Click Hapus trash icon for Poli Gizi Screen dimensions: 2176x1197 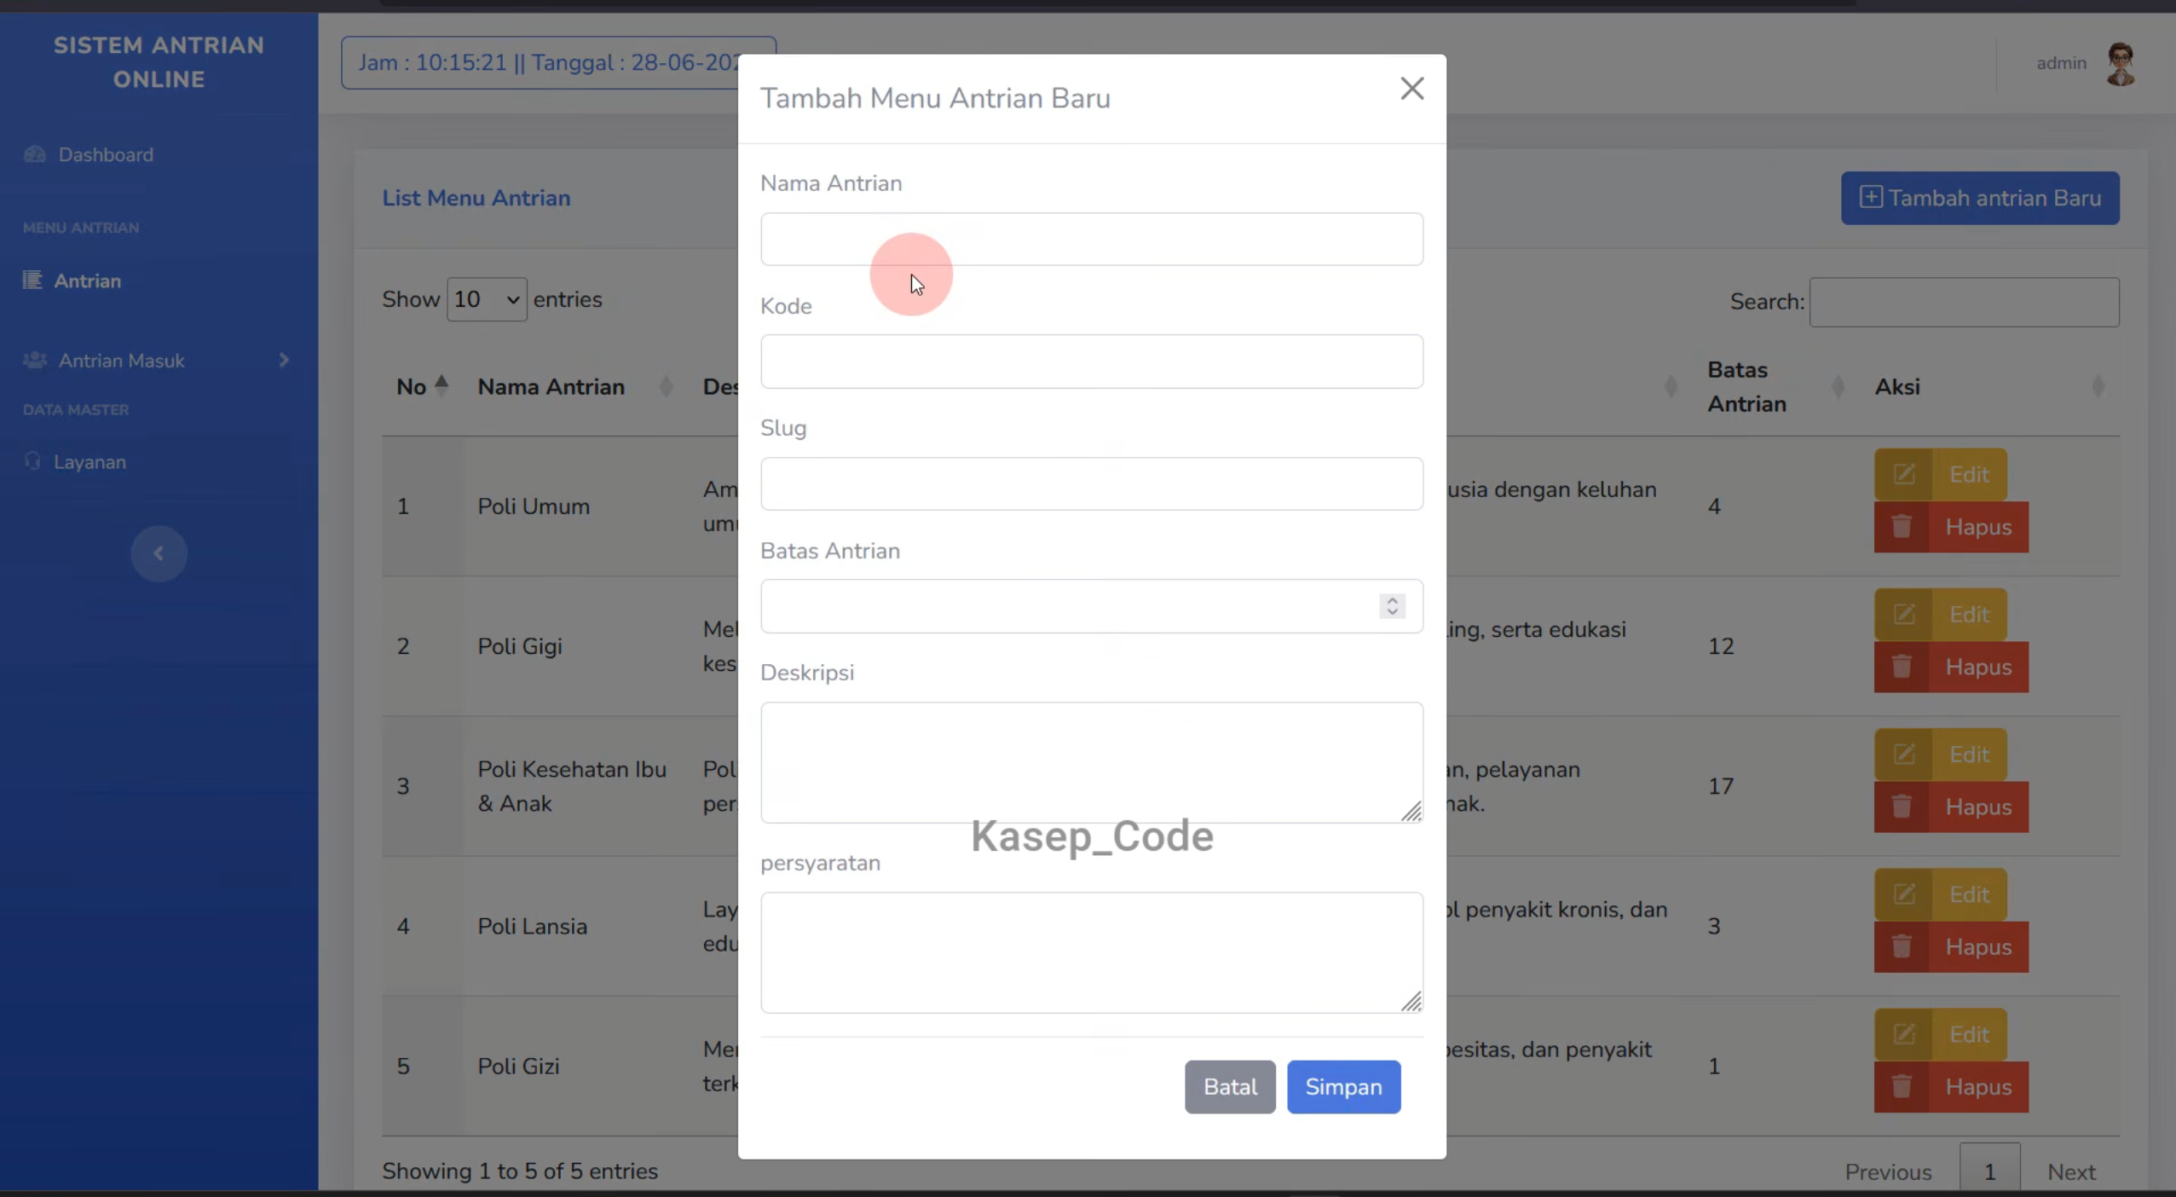pyautogui.click(x=1901, y=1086)
